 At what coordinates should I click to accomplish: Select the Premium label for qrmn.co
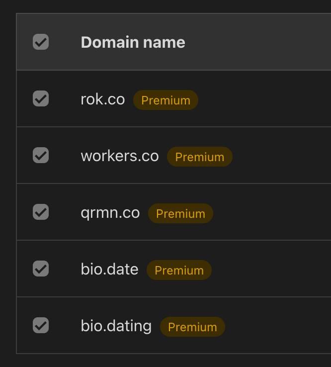180,213
